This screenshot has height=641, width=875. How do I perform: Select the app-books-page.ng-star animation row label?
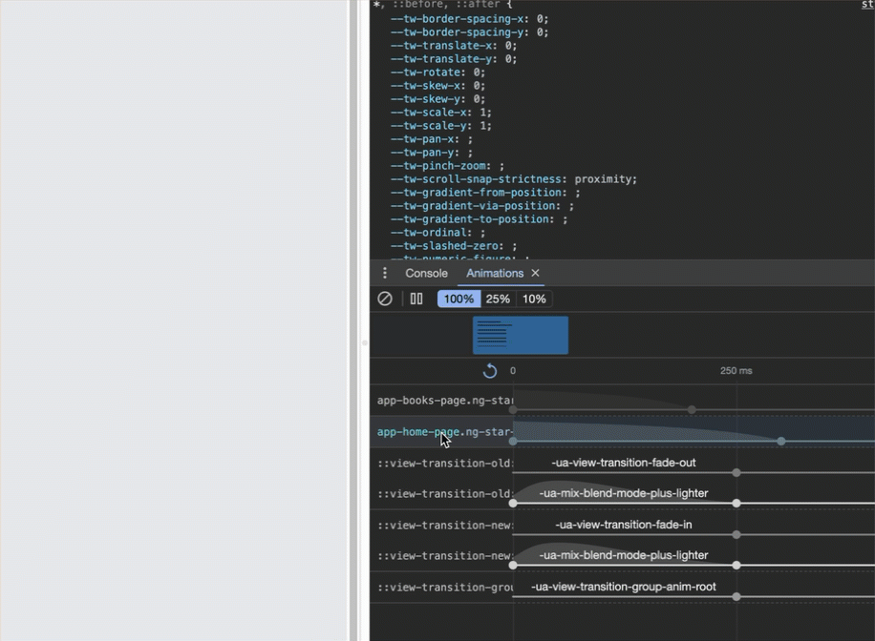[444, 401]
